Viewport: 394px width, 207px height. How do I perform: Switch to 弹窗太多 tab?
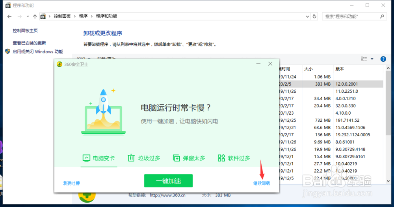point(189,158)
